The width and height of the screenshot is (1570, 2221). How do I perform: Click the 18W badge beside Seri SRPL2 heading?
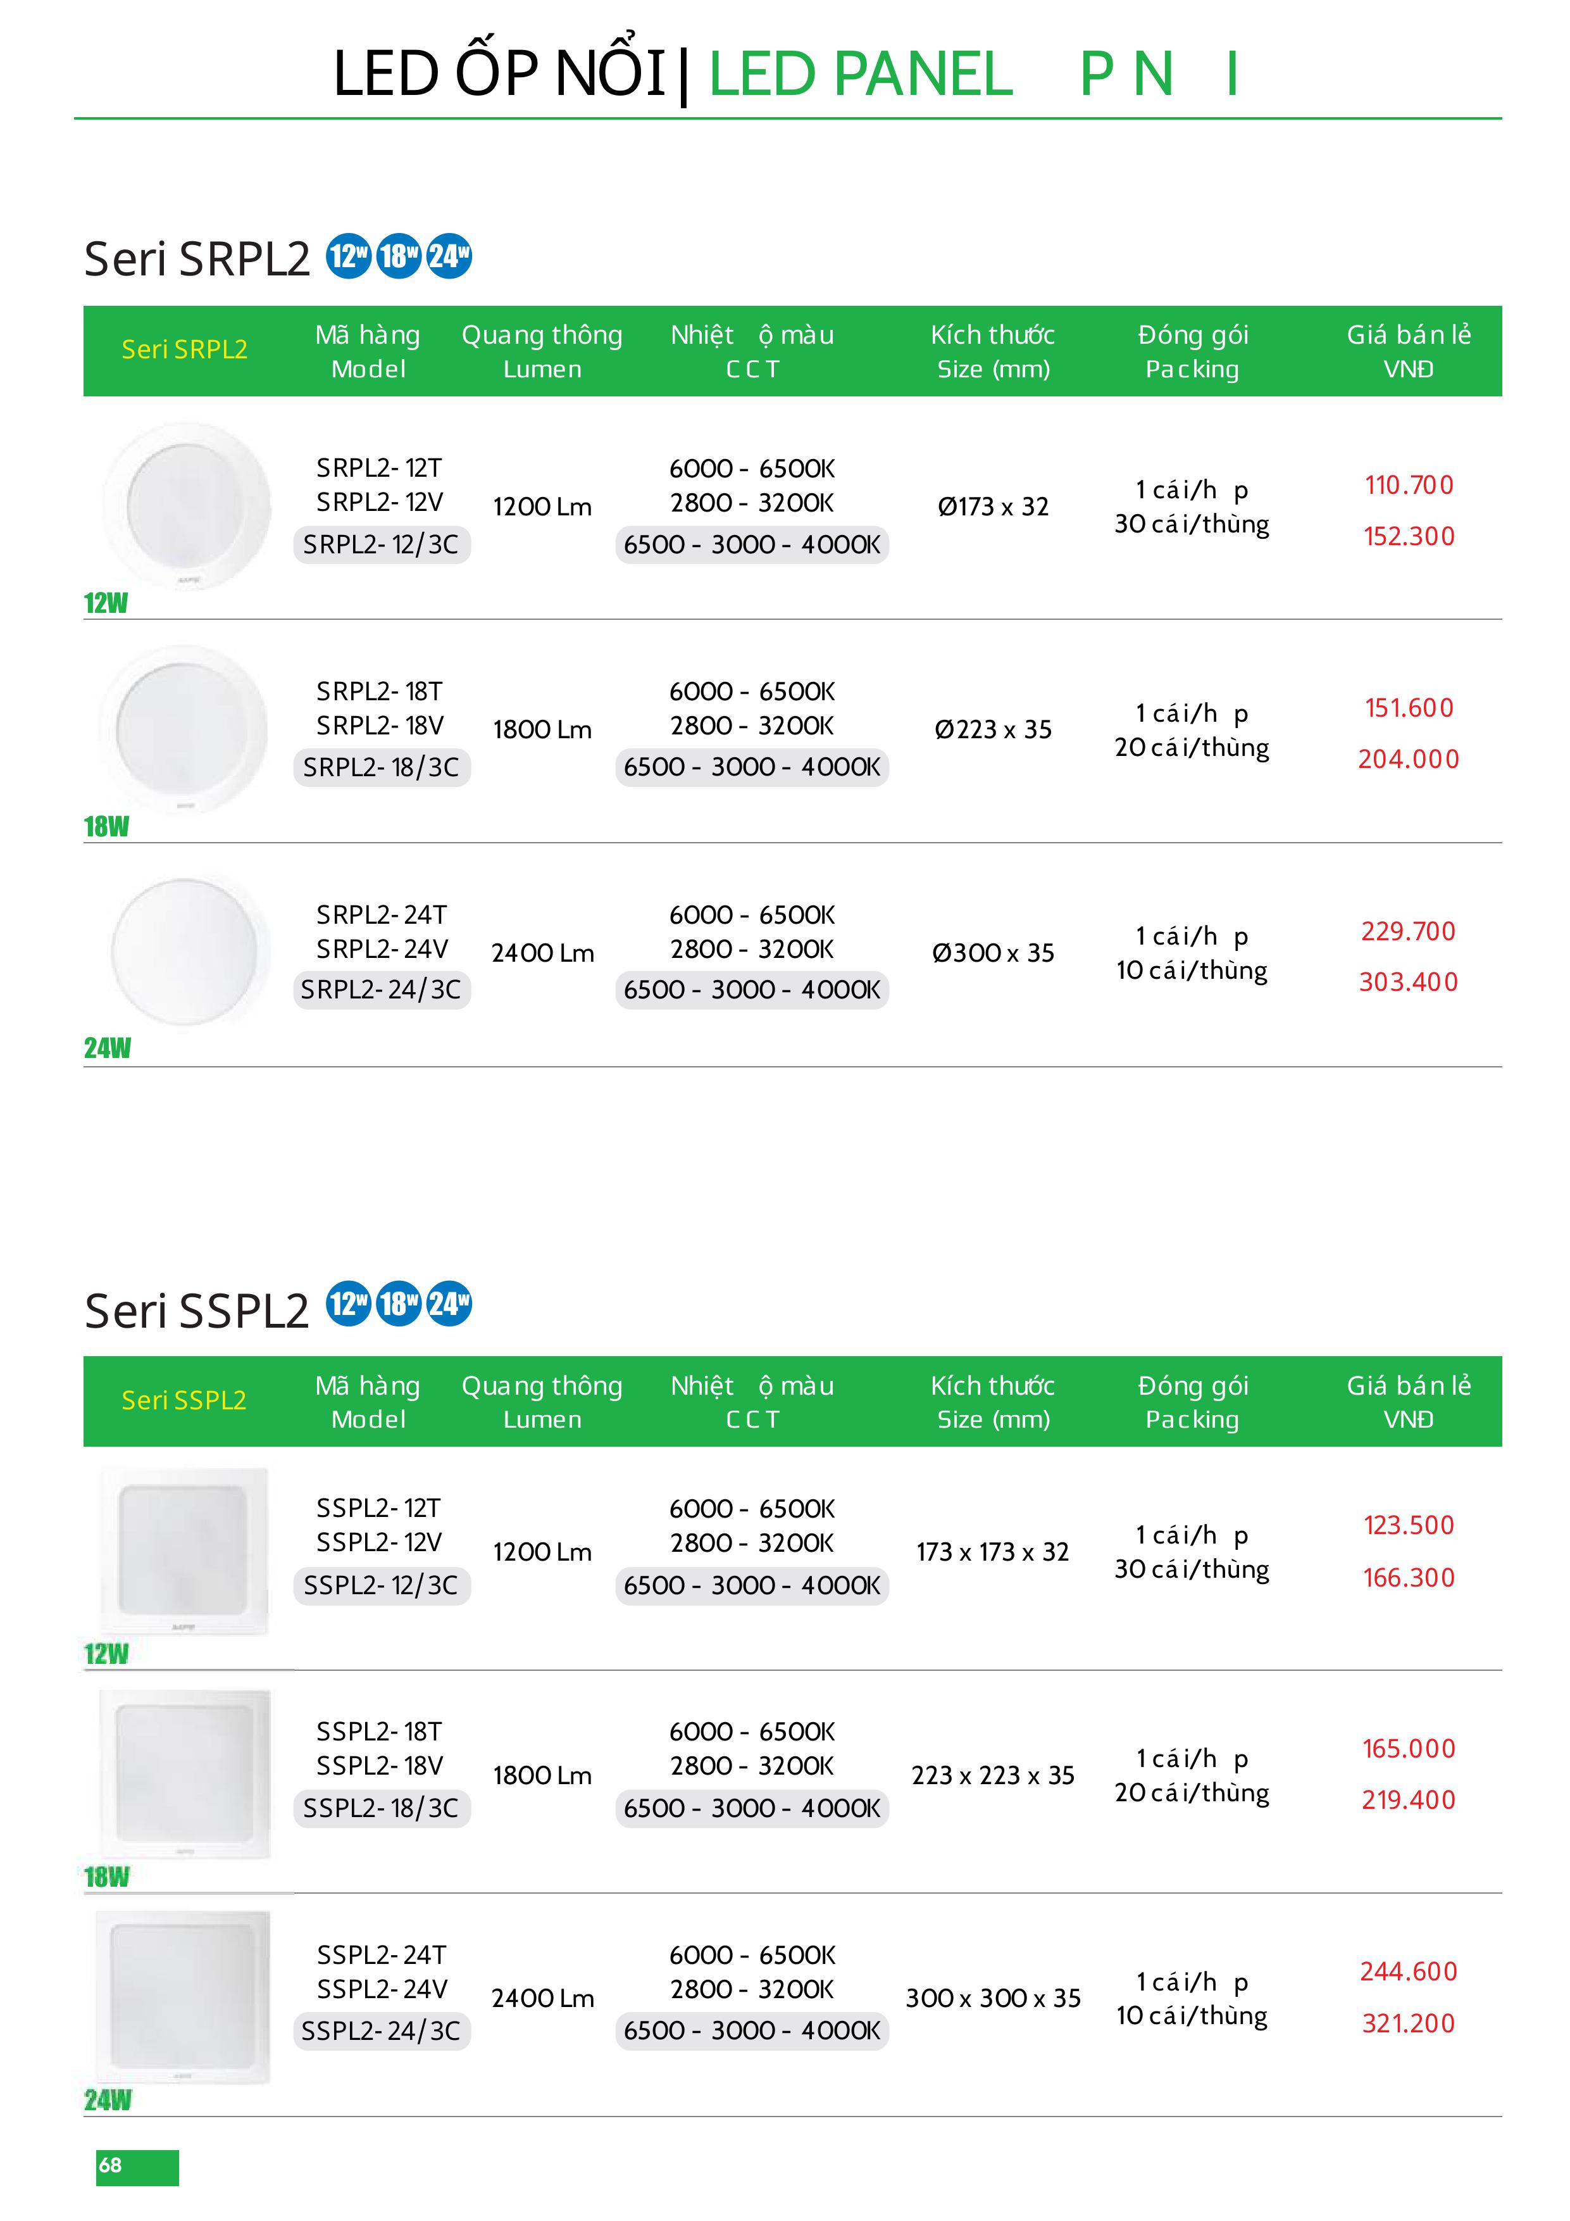398,256
